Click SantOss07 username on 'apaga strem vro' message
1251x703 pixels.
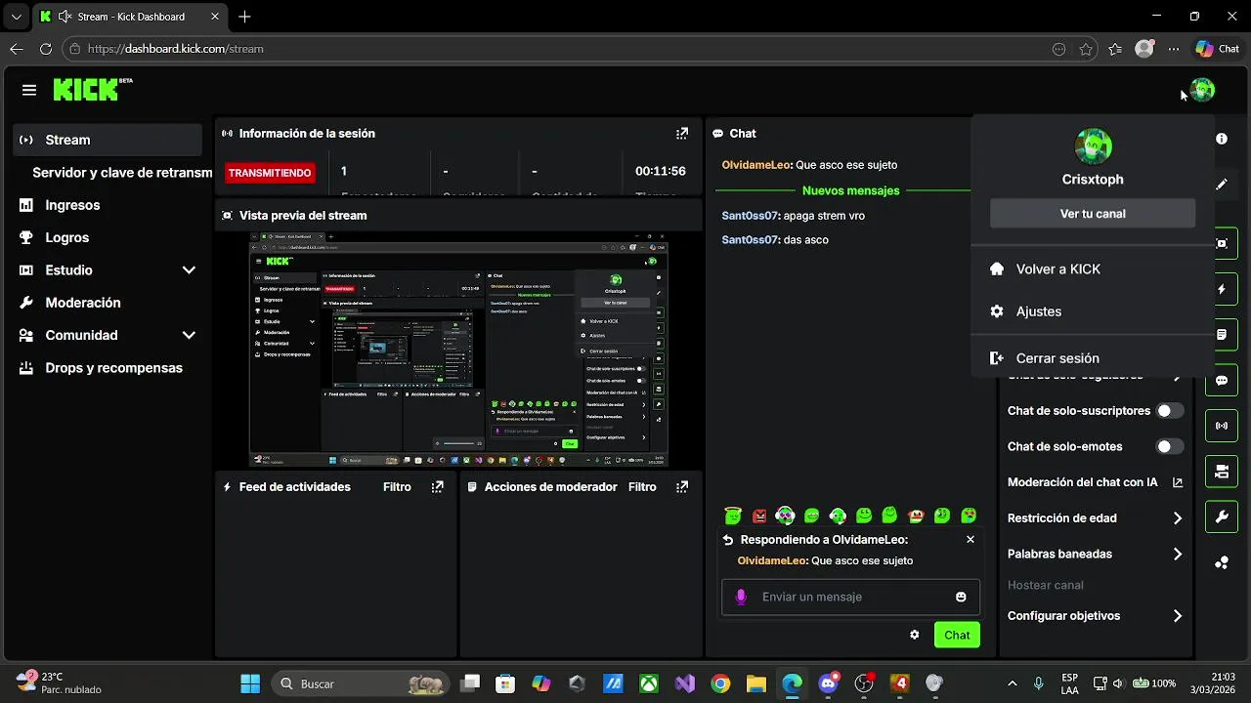click(x=750, y=216)
